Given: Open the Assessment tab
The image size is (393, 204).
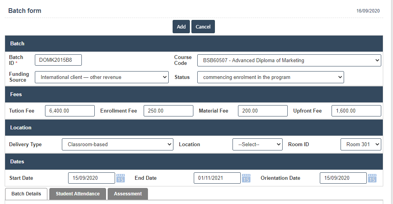Looking at the screenshot, I should tap(128, 194).
